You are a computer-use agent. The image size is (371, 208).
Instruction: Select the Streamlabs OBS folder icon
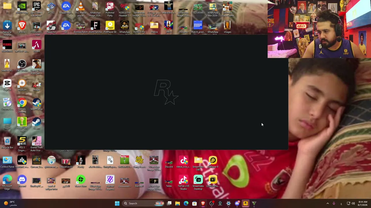click(x=198, y=163)
